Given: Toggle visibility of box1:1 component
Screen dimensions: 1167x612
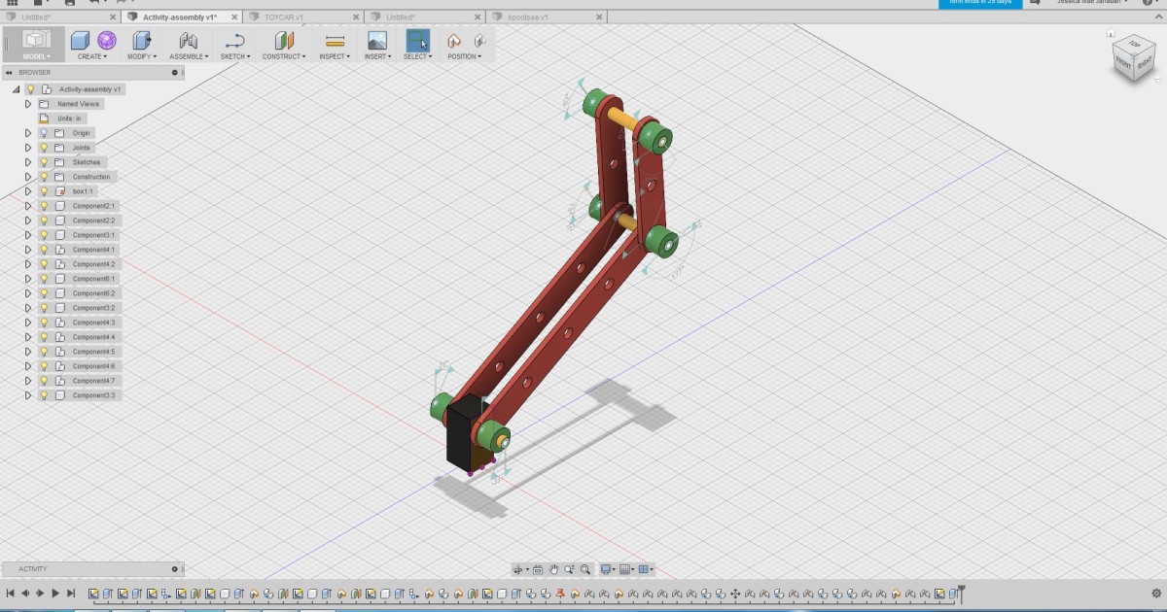Looking at the screenshot, I should pyautogui.click(x=43, y=190).
